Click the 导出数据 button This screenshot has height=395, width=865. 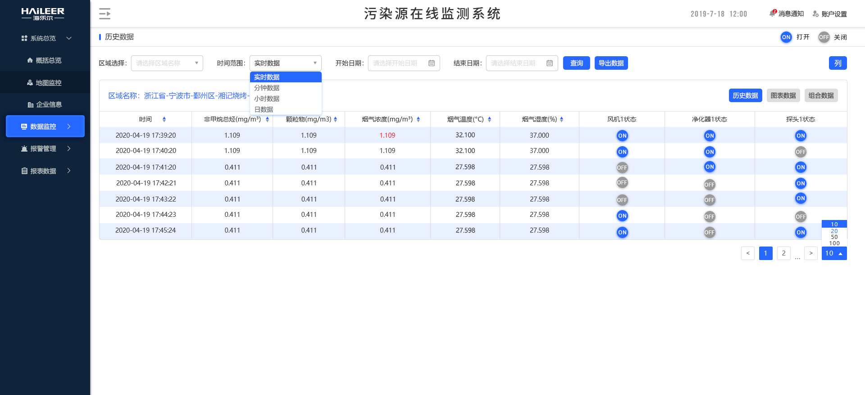pos(611,63)
